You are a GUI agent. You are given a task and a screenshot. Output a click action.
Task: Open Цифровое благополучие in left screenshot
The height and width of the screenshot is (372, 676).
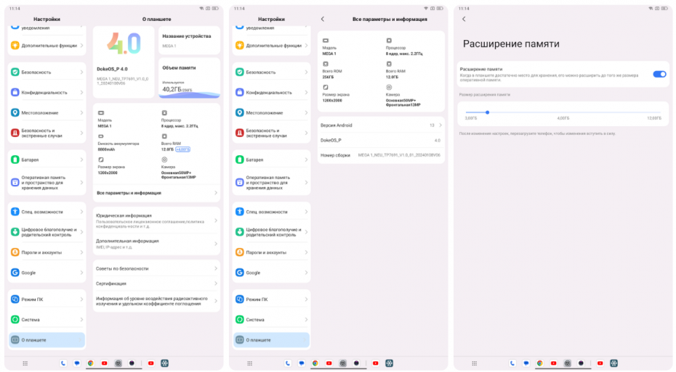[47, 232]
